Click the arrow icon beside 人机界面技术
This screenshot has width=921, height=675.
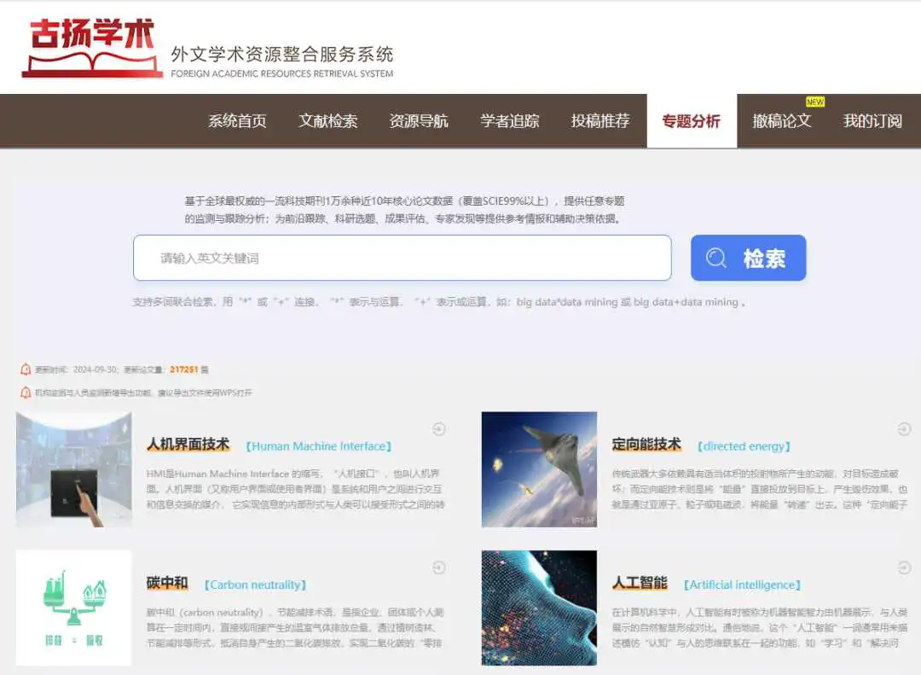439,429
